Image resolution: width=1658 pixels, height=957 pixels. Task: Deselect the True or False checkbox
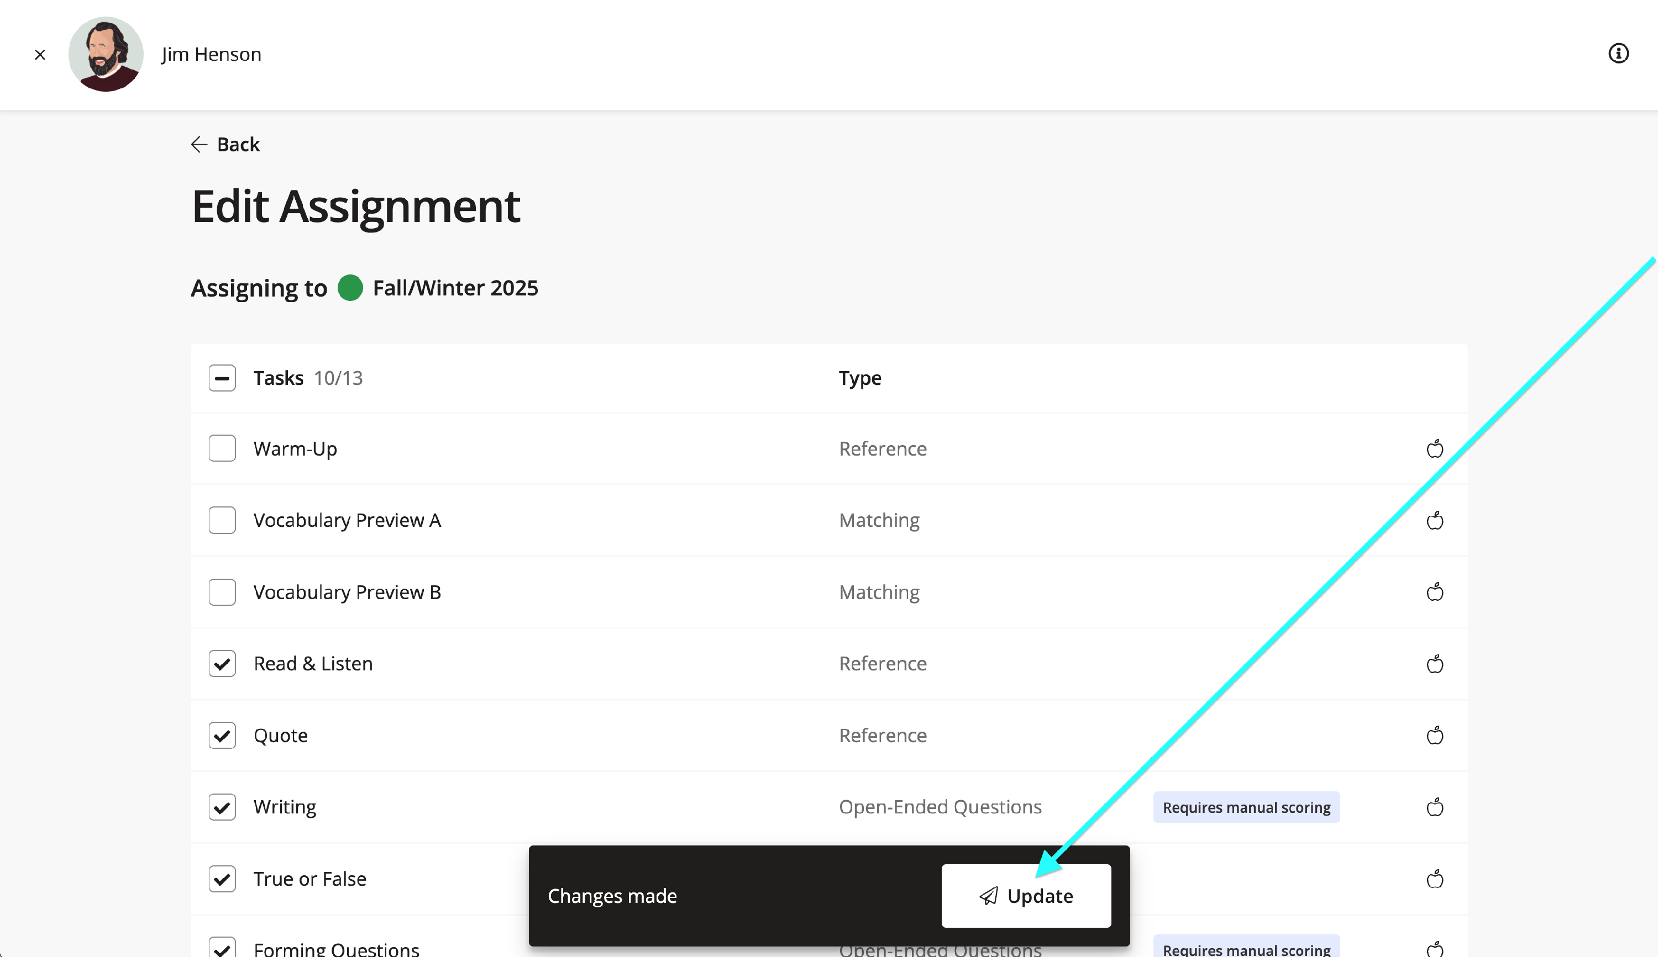point(222,878)
